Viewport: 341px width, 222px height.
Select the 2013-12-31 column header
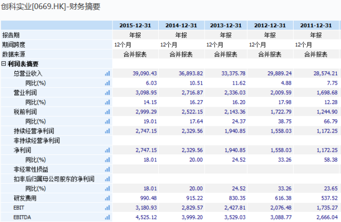coord(226,26)
